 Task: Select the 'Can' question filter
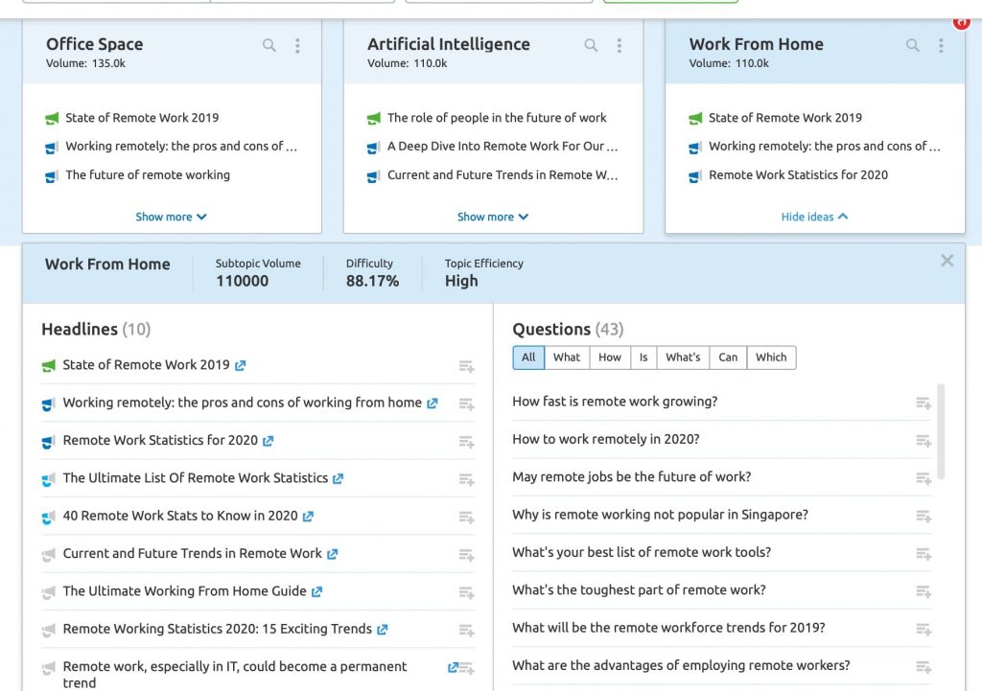(728, 357)
